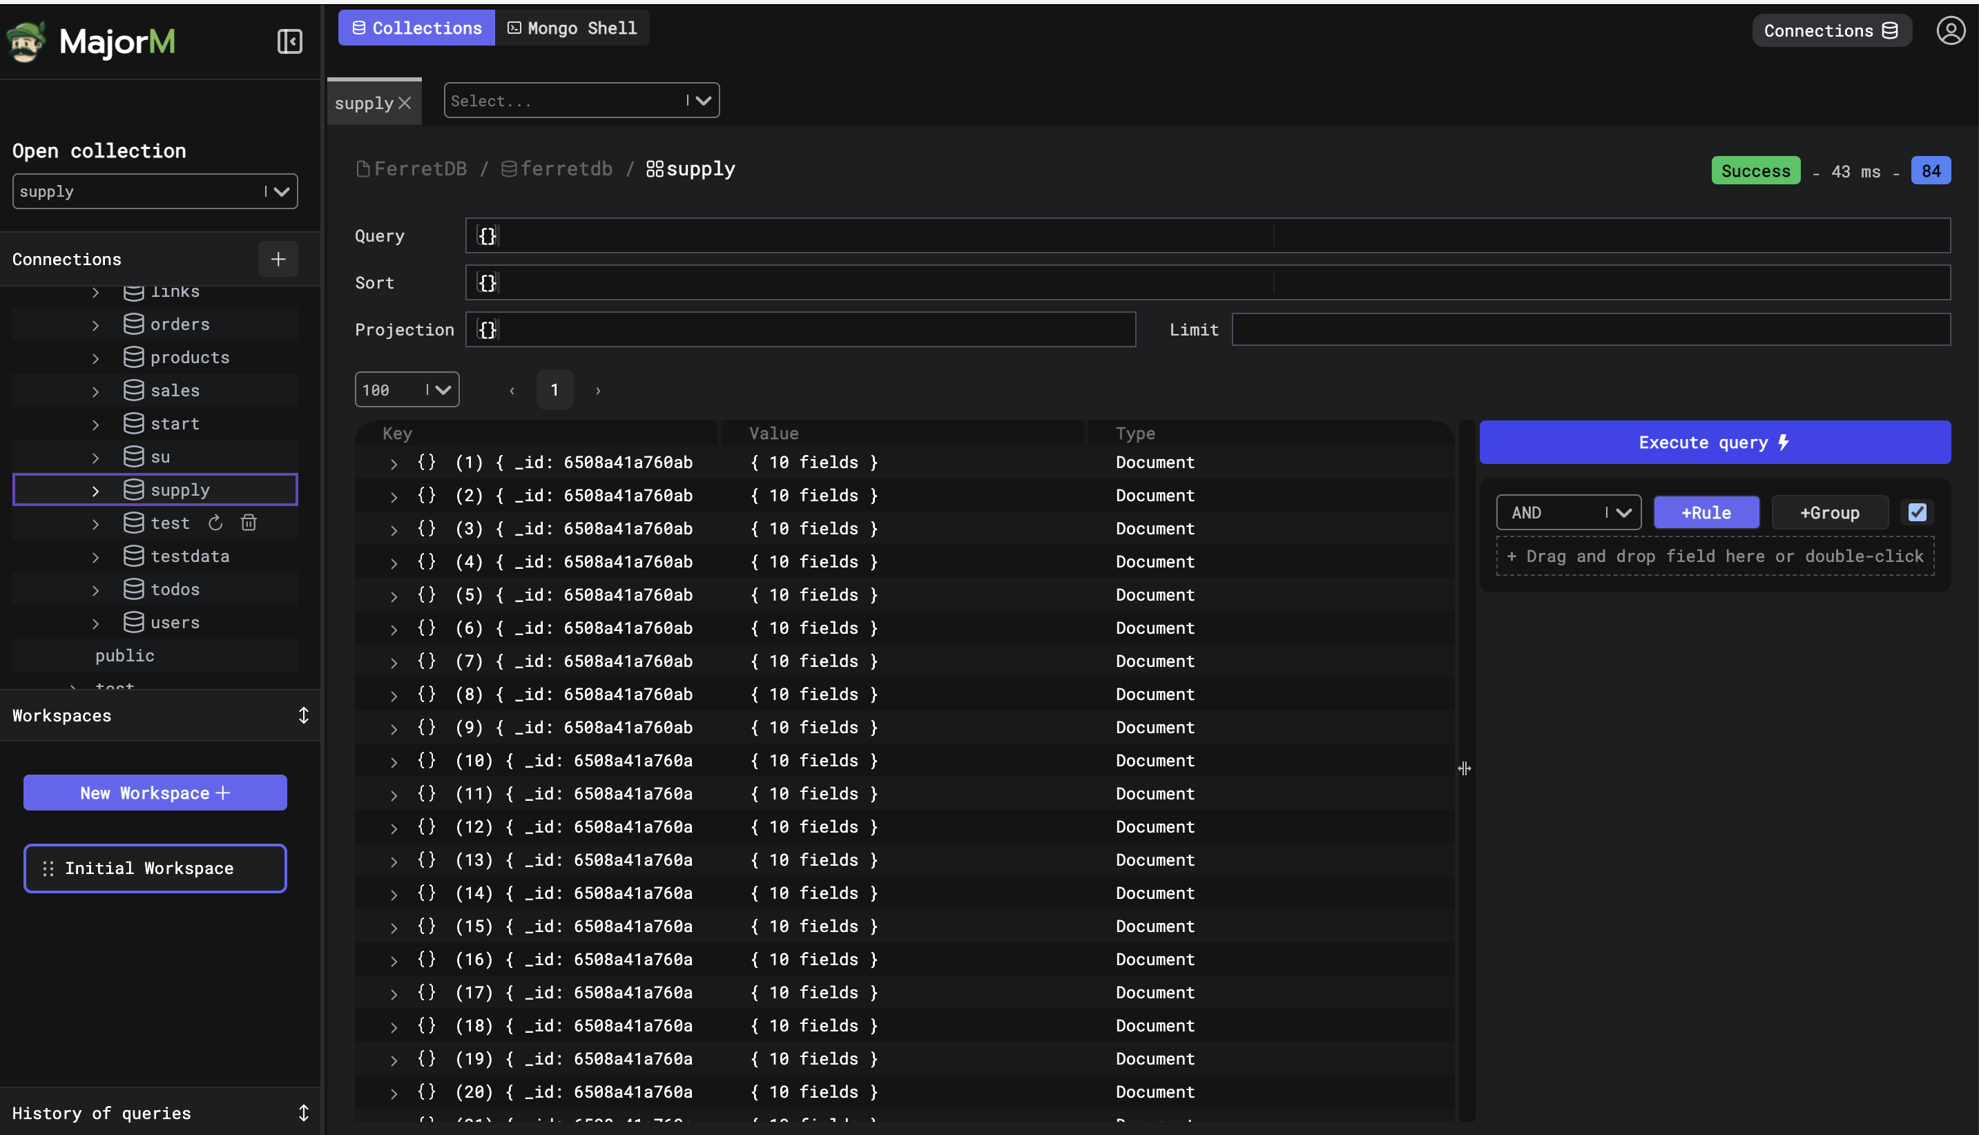The height and width of the screenshot is (1135, 1979).
Task: Disable the query rule group checkbox
Action: pos(1918,512)
